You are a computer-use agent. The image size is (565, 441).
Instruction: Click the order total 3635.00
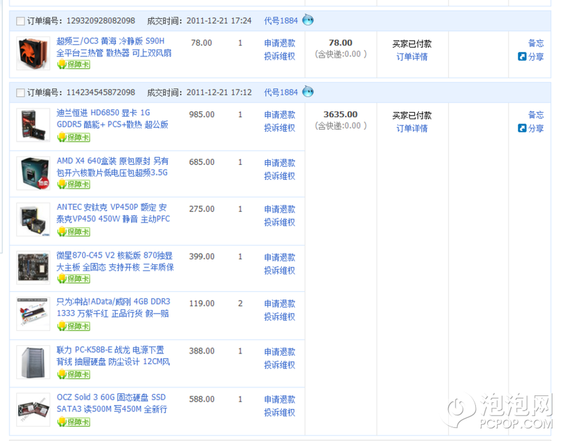click(341, 114)
